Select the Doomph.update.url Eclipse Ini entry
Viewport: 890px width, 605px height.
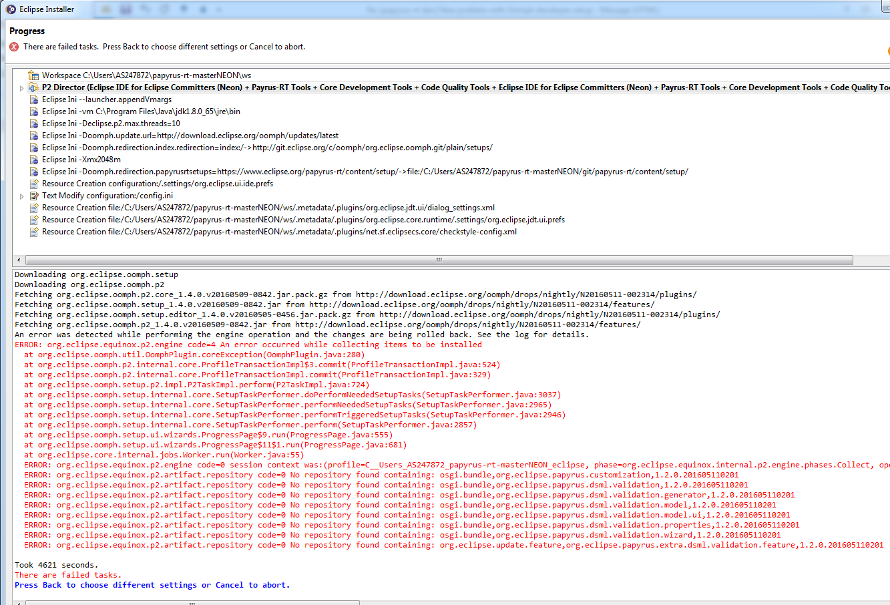[190, 136]
